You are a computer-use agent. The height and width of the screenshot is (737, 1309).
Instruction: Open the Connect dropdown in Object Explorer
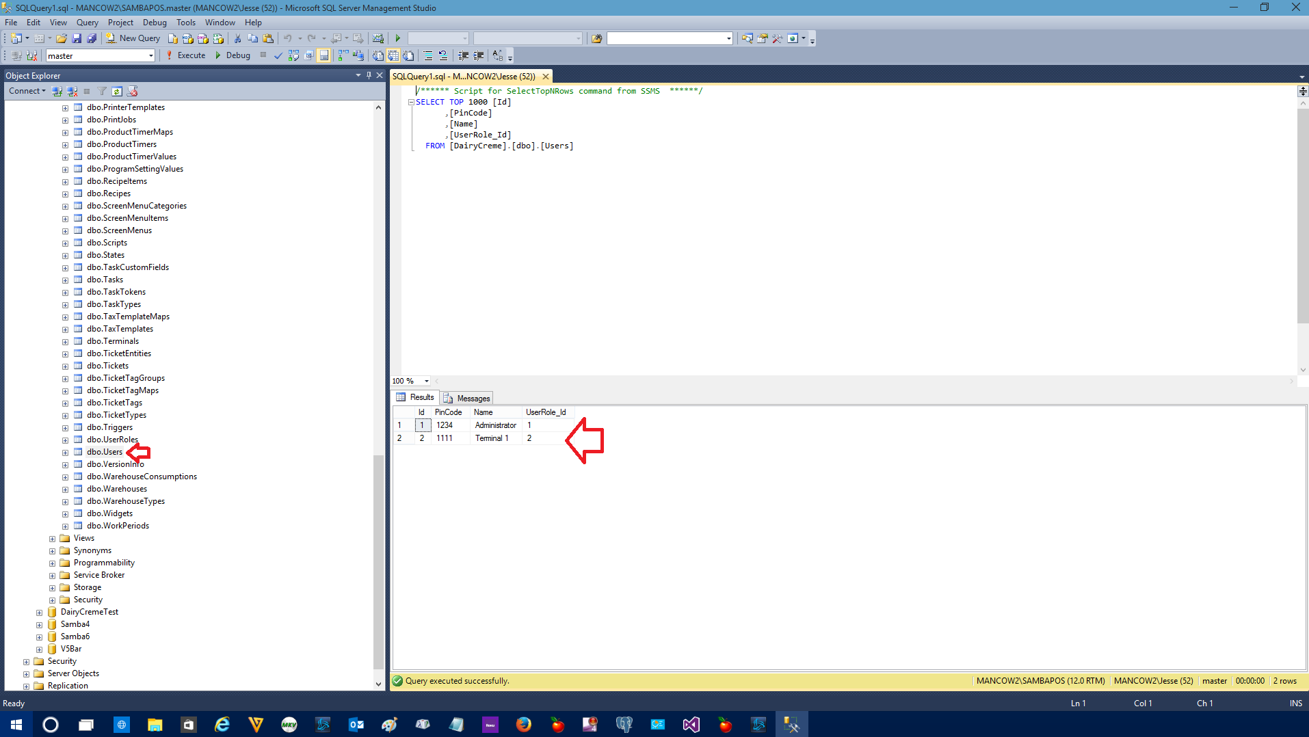(27, 91)
